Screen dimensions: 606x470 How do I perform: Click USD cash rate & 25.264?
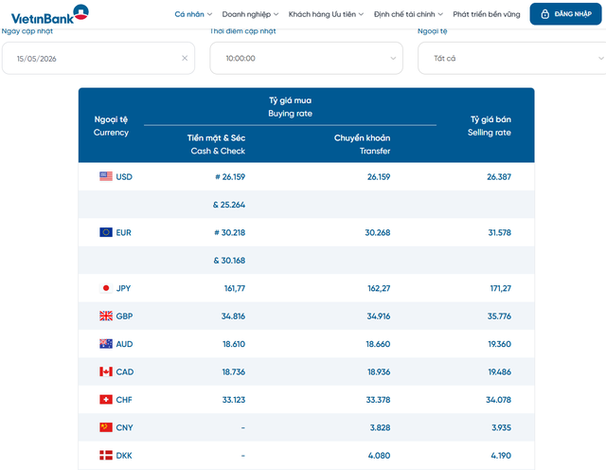[x=229, y=205]
